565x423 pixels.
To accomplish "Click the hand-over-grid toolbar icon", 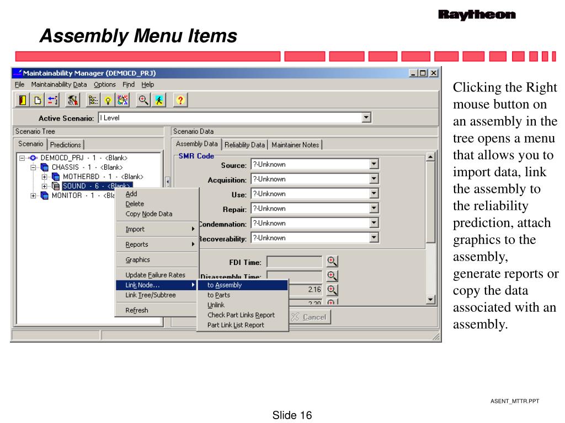I will pyautogui.click(x=122, y=100).
